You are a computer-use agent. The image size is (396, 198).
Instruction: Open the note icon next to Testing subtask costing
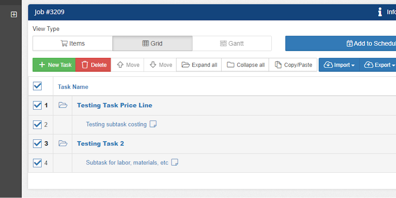(x=153, y=124)
